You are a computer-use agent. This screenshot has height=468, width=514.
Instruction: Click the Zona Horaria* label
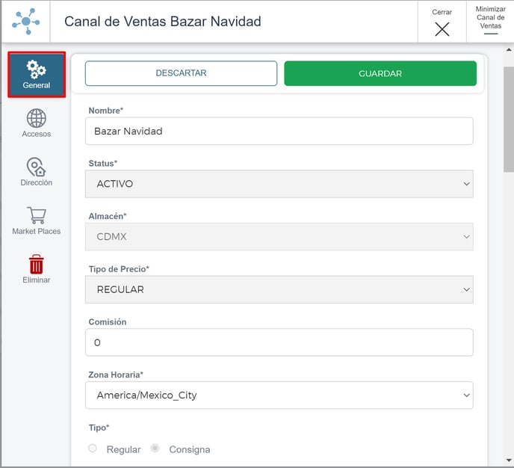tap(116, 375)
